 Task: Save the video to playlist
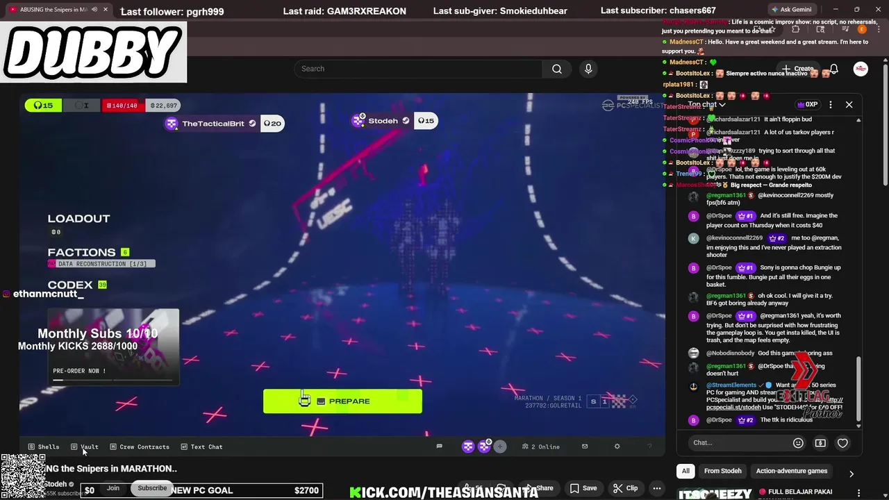(583, 488)
